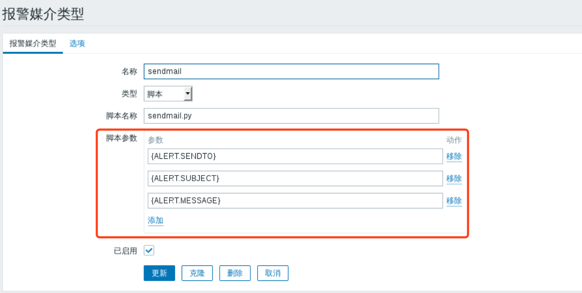Screen dimensions: 582x293
Task: Click the {ALERT.MESSAGE} parameter field
Action: coord(295,201)
